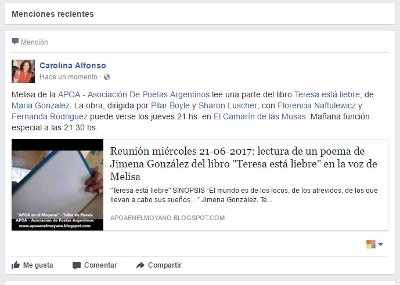The image size is (400, 285).
Task: Click the Compartir arrow icon
Action: point(140,265)
